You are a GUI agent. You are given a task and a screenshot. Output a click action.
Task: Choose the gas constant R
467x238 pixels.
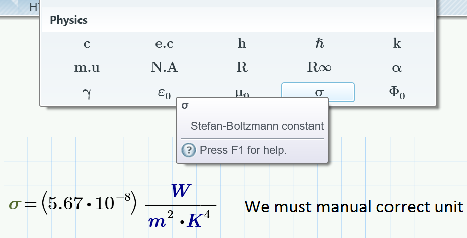tap(242, 67)
